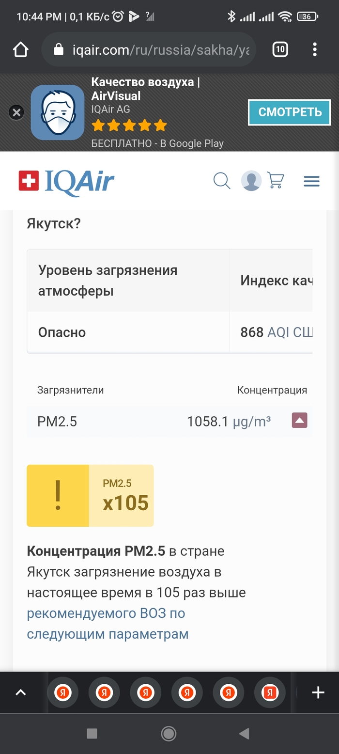Tap the µg/m³ unit link
The width and height of the screenshot is (339, 754).
point(252,422)
